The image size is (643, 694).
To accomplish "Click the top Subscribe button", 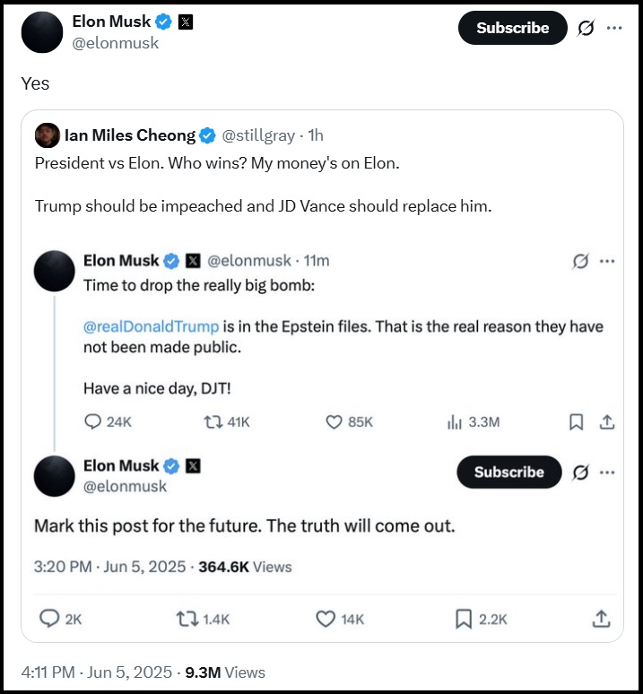I will point(512,28).
